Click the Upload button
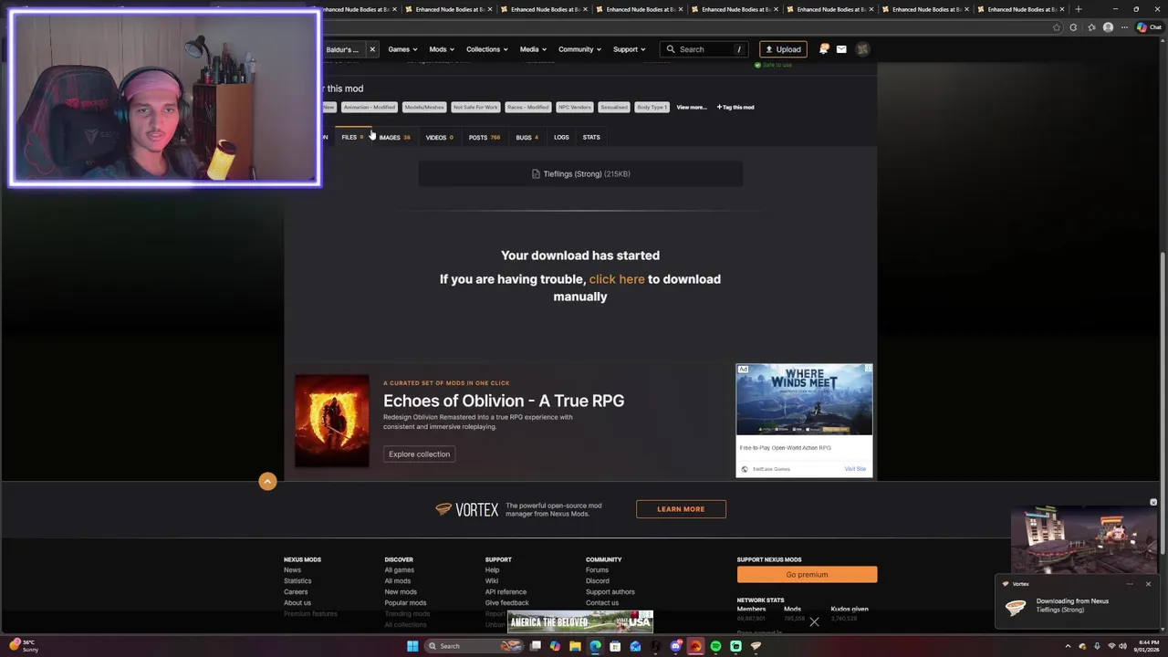 pyautogui.click(x=783, y=49)
